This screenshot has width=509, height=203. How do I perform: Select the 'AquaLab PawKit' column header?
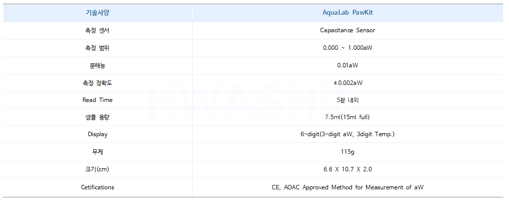coord(347,13)
